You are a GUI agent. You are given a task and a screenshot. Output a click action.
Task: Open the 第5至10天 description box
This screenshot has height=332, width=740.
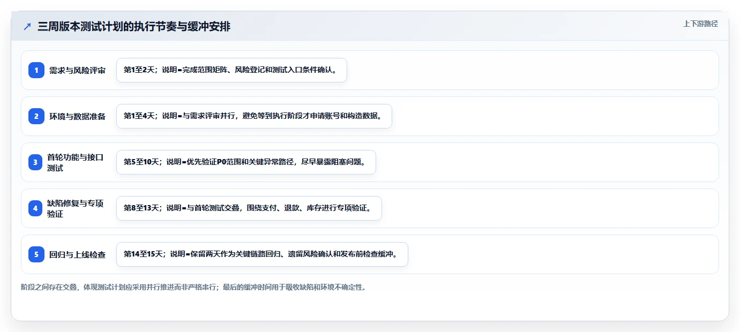coord(246,162)
